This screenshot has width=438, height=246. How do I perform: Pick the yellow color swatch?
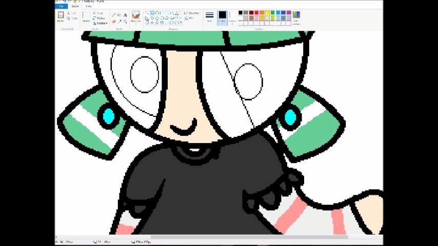click(267, 13)
